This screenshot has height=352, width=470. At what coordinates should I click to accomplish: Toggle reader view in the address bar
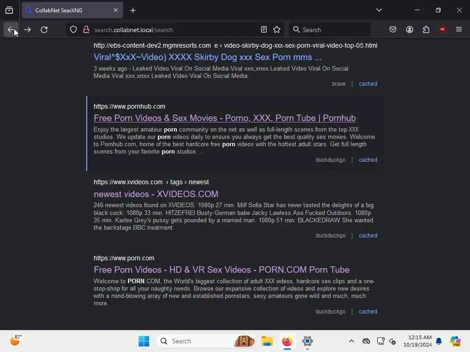tap(264, 30)
